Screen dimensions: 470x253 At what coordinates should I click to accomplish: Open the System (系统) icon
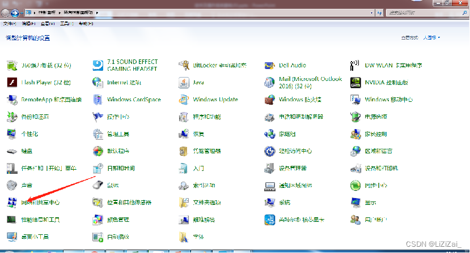pos(269,203)
